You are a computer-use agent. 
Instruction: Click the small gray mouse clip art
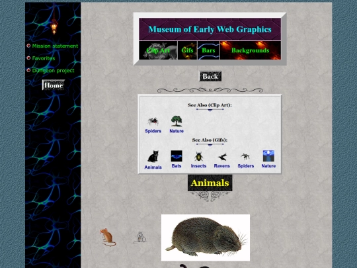140,238
